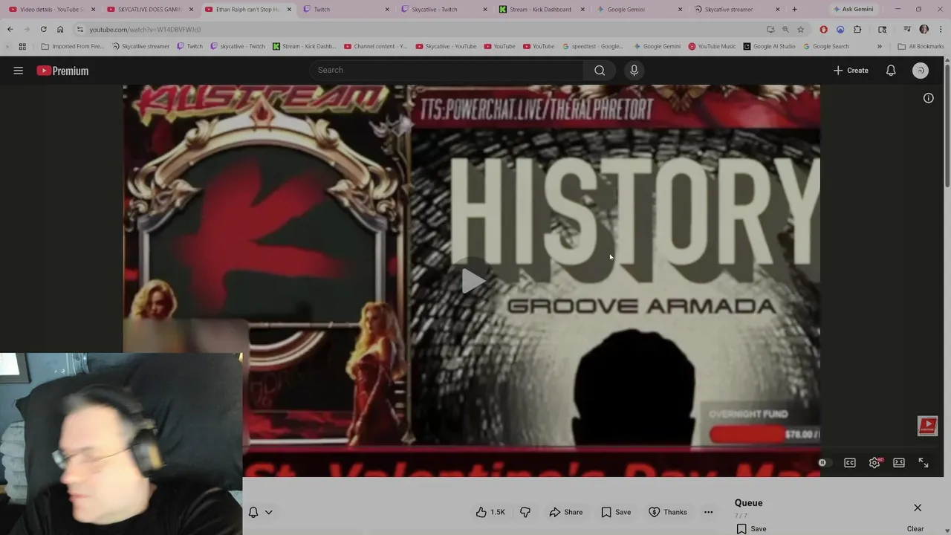This screenshot has width=951, height=535.
Task: Enter full screen mode
Action: [924, 463]
